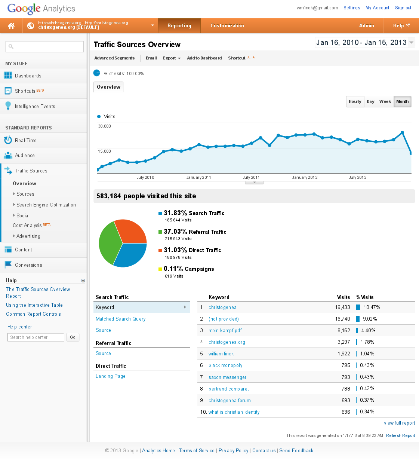The image size is (419, 459).
Task: Click the percent of visits segment circle icon
Action: point(97,73)
